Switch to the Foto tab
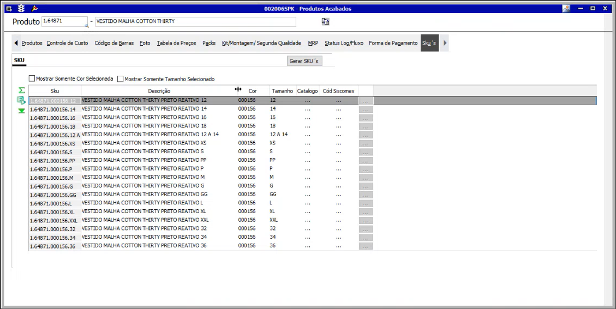616x309 pixels. coord(145,43)
